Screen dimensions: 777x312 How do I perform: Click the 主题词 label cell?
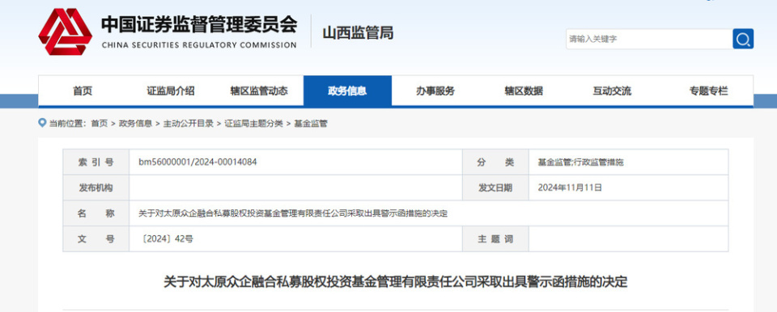coord(495,239)
